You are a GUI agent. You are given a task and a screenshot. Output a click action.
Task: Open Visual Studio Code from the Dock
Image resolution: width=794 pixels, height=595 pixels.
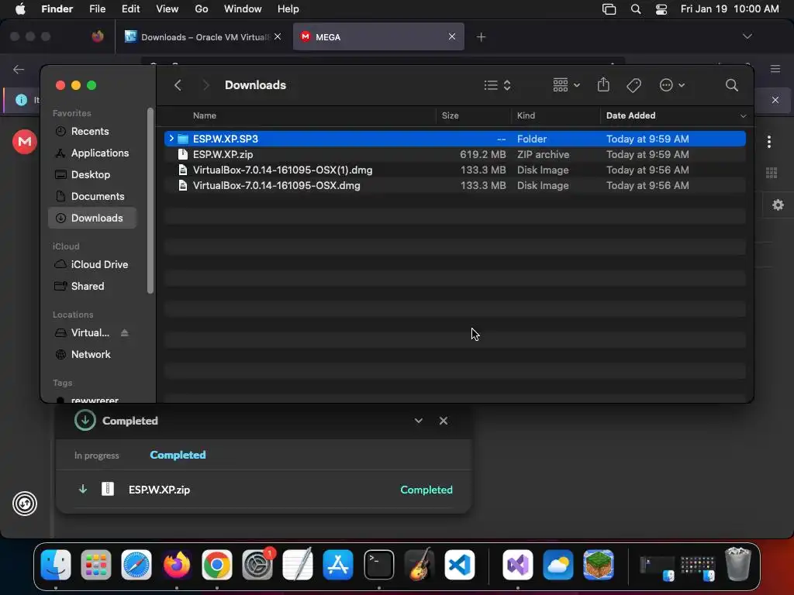click(460, 565)
